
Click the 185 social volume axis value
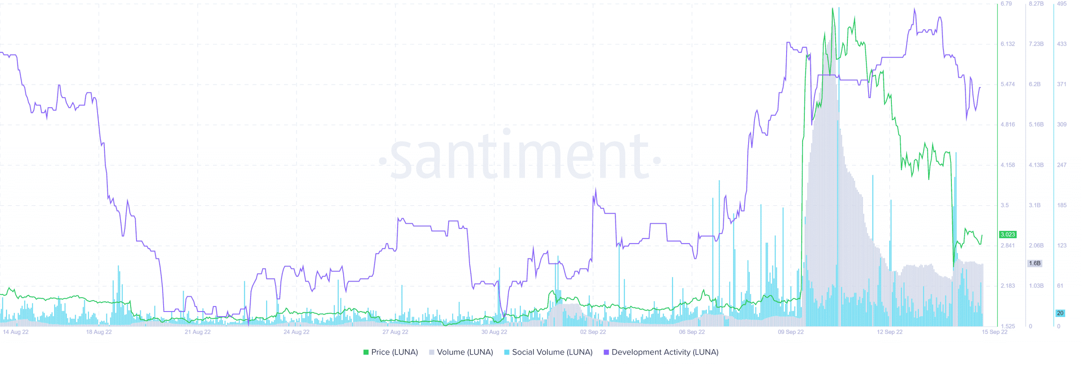[x=1062, y=205]
